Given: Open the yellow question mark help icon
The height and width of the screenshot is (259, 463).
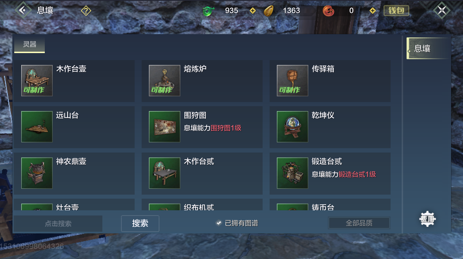Looking at the screenshot, I should tap(86, 11).
